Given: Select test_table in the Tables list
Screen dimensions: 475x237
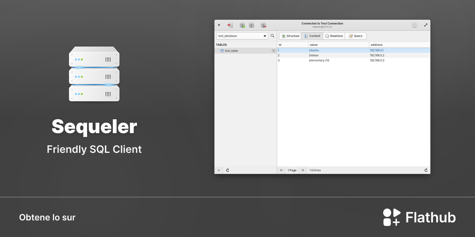Looking at the screenshot, I should [245, 51].
